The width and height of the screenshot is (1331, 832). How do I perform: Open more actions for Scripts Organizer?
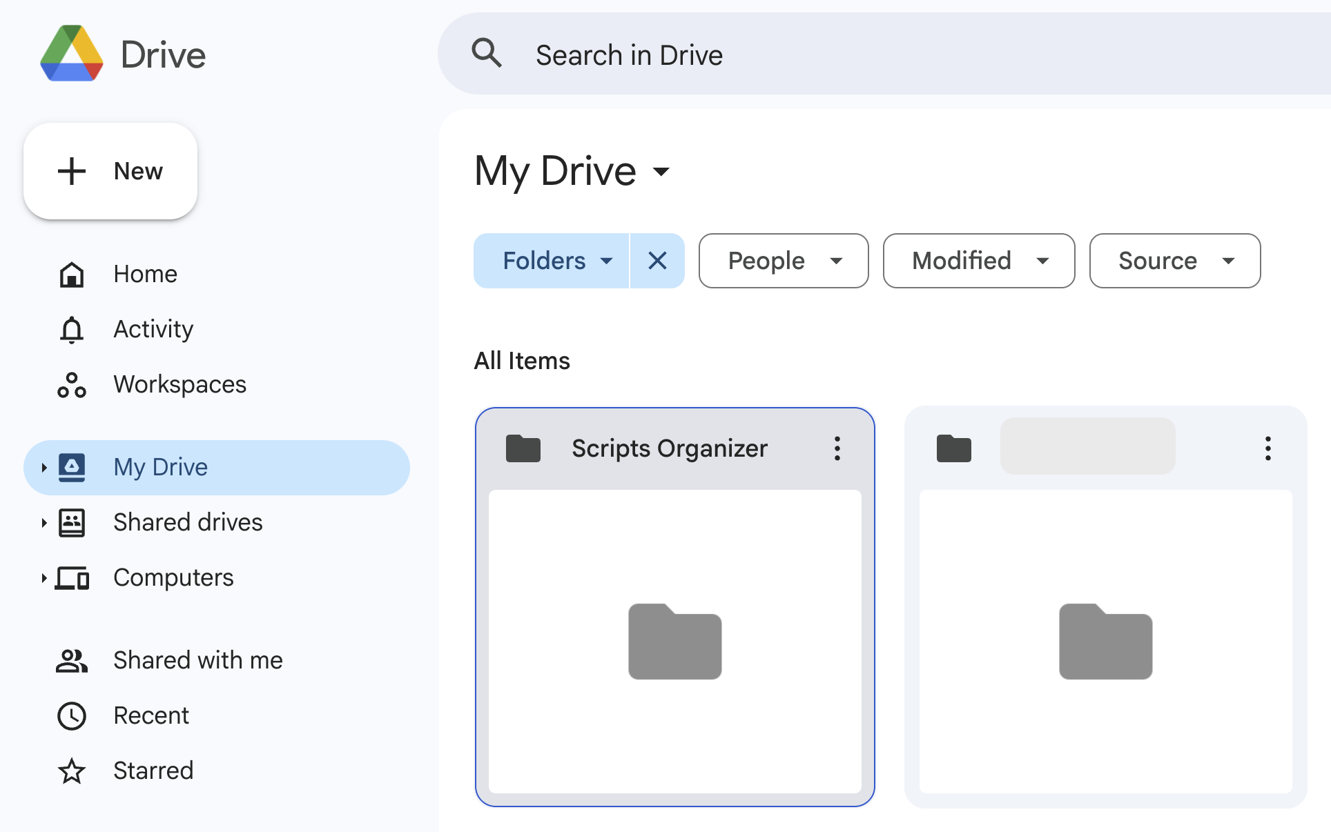837,448
